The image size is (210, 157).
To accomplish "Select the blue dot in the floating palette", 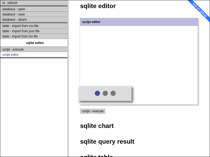I will [97, 93].
